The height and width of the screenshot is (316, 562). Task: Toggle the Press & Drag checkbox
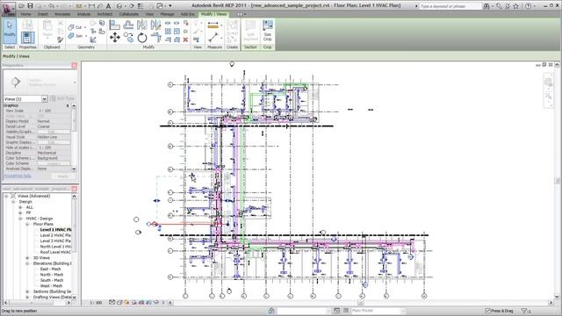[487, 311]
